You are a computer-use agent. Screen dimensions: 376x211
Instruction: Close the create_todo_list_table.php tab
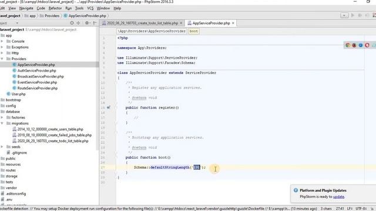181,23
